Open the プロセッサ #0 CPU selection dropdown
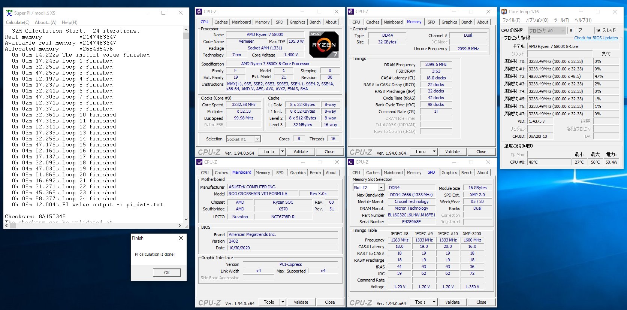 [547, 31]
